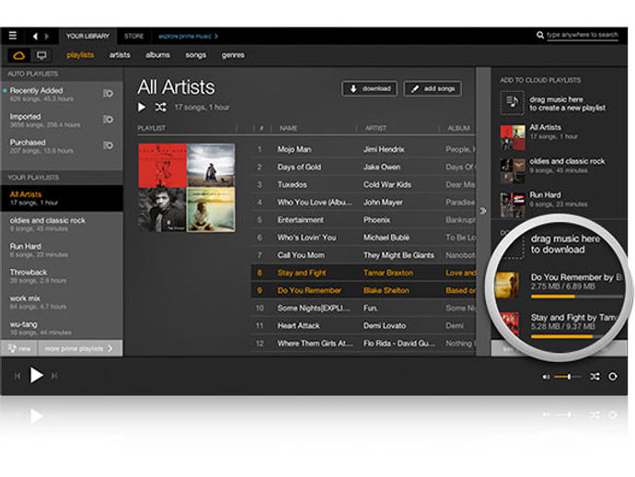Create a new playlist with new button
This screenshot has width=635, height=477.
coord(19,348)
